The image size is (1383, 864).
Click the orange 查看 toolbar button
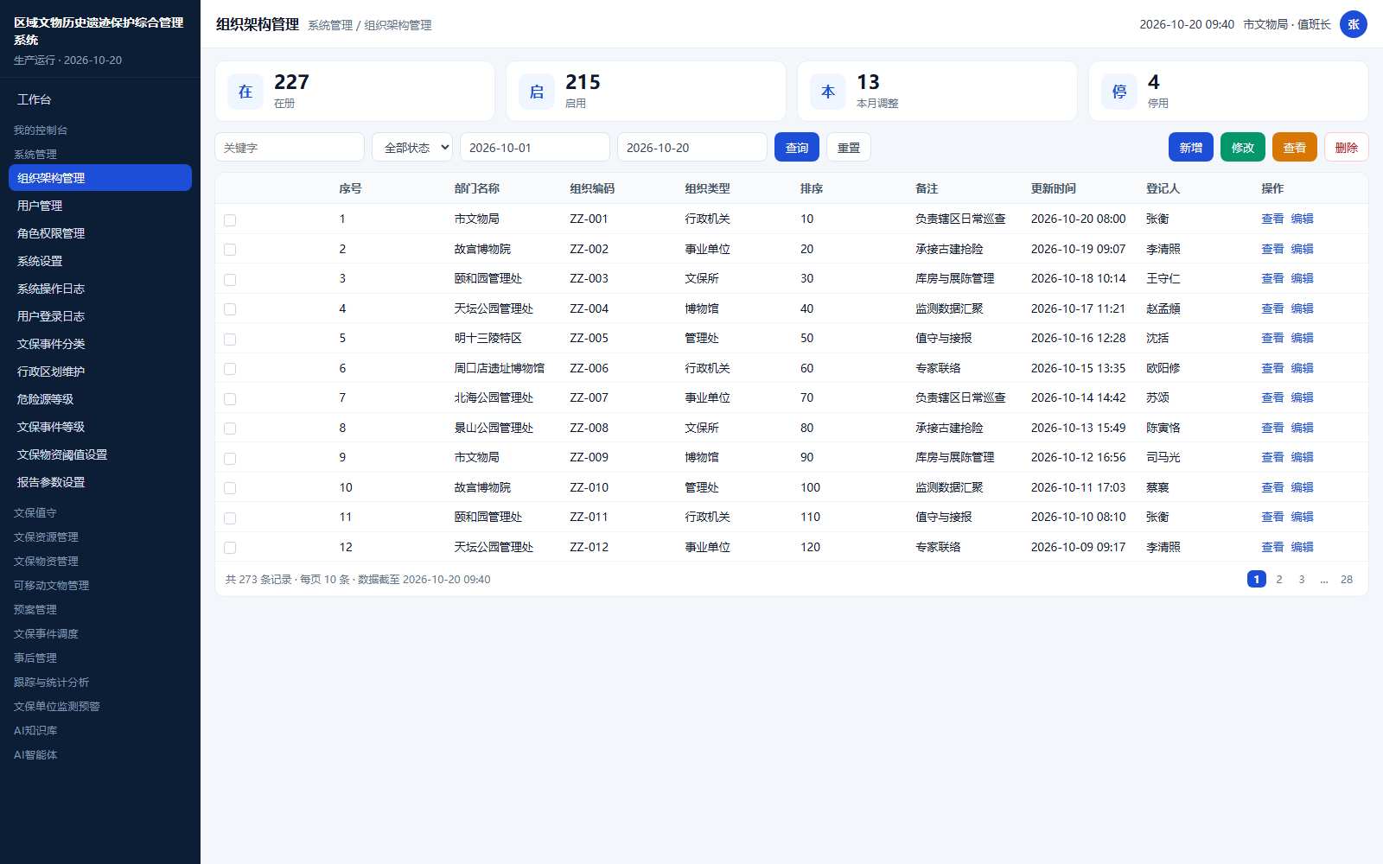coord(1295,147)
